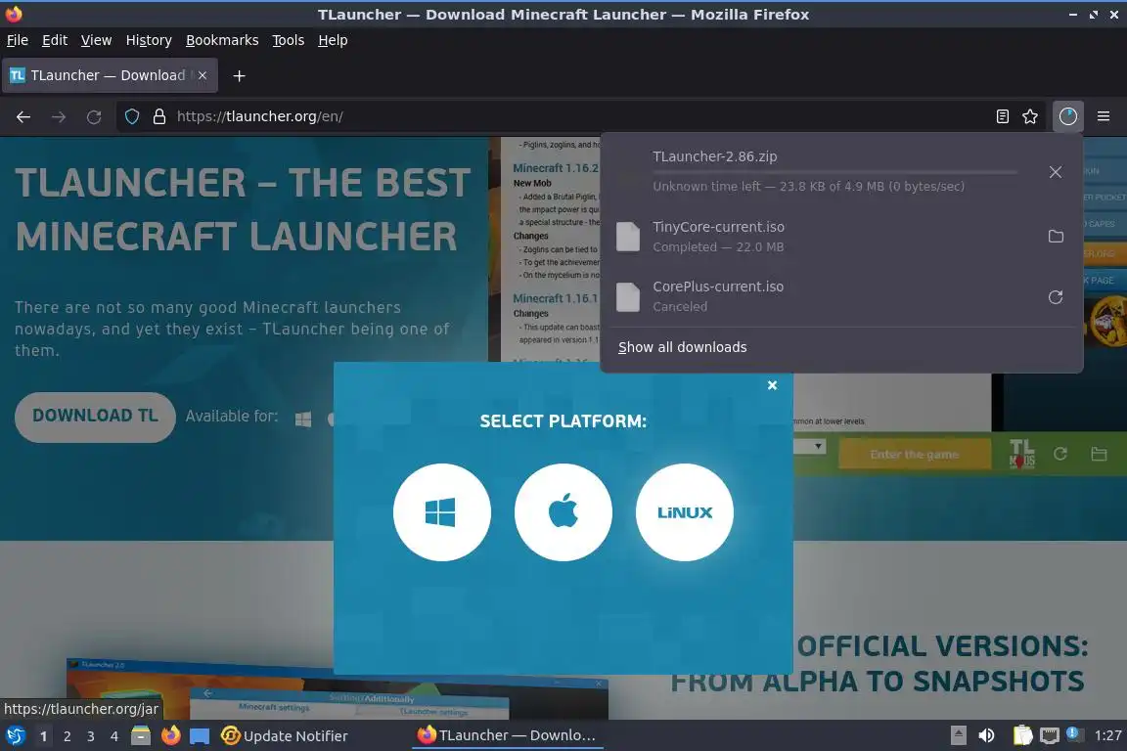
Task: Open folder containing TinyCore-current.iso
Action: (1056, 237)
